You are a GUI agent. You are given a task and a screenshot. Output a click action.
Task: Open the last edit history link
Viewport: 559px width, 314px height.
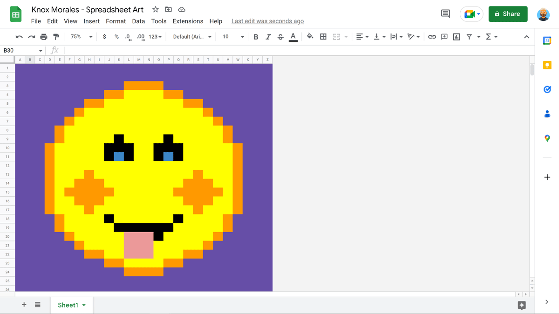[267, 21]
